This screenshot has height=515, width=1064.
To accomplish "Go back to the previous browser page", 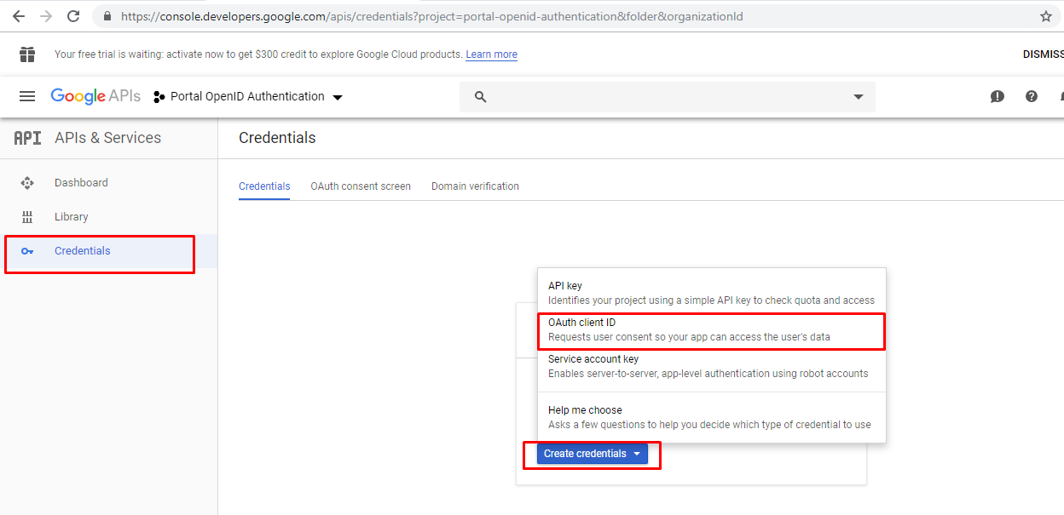I will (x=19, y=16).
